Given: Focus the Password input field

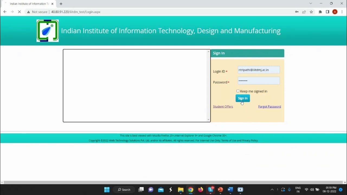Looking at the screenshot, I should click(259, 81).
